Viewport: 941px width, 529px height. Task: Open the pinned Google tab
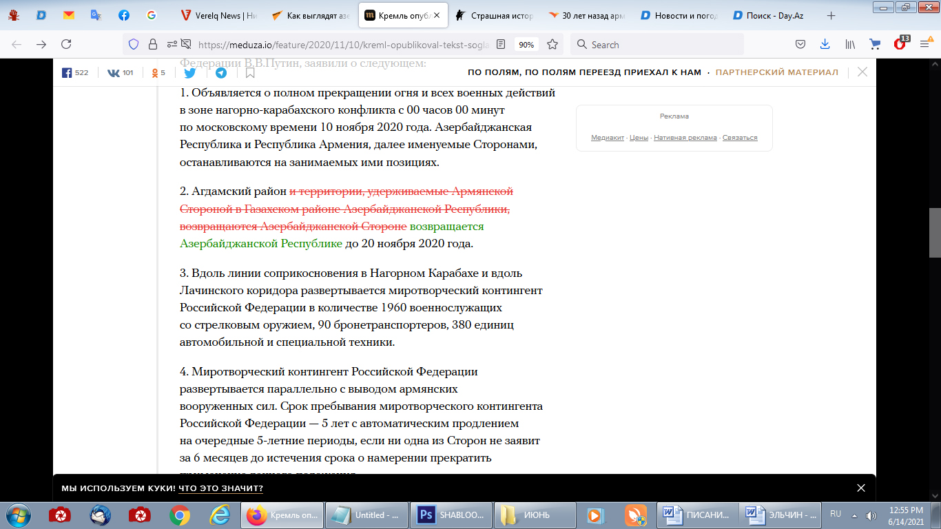coord(151,15)
